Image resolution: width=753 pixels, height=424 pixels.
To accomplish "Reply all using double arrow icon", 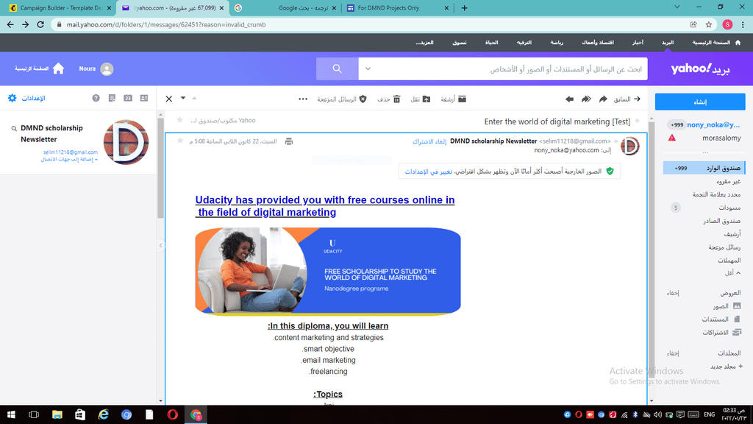I will tap(586, 99).
